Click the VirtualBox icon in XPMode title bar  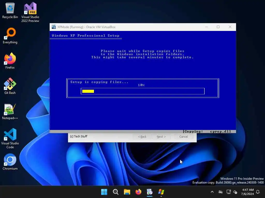pos(54,27)
